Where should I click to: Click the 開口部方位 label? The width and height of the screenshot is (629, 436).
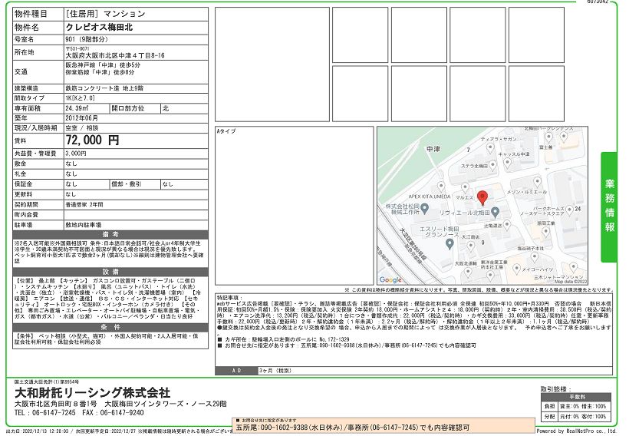[128, 108]
